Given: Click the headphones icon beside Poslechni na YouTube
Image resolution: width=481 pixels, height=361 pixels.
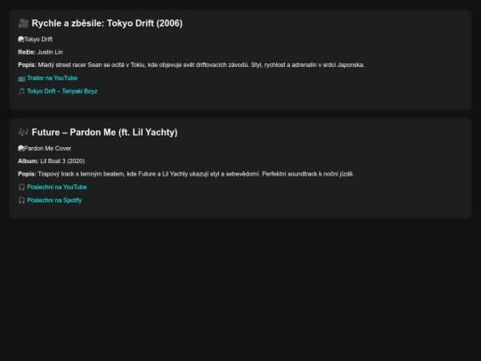Looking at the screenshot, I should (x=21, y=187).
